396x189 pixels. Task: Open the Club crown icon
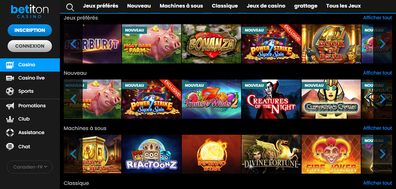point(10,119)
